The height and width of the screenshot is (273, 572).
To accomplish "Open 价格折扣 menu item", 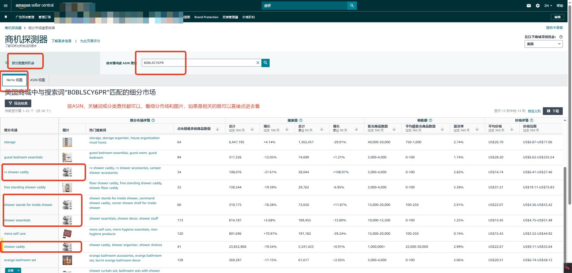I will (x=248, y=17).
